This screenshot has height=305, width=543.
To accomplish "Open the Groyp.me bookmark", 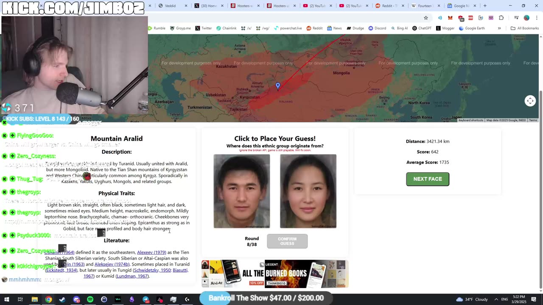I will [180, 28].
